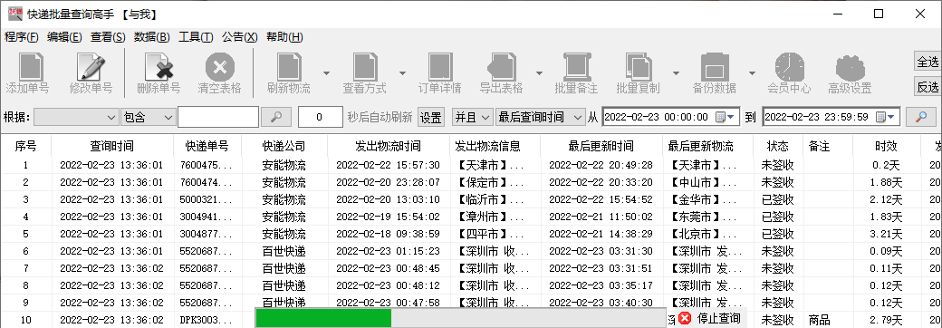Viewport: 942px width, 328px height.
Task: Click the 停止查询 stop query button
Action: pyautogui.click(x=711, y=318)
